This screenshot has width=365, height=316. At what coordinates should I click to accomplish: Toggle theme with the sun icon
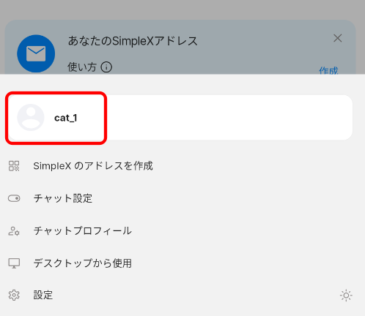tap(346, 296)
